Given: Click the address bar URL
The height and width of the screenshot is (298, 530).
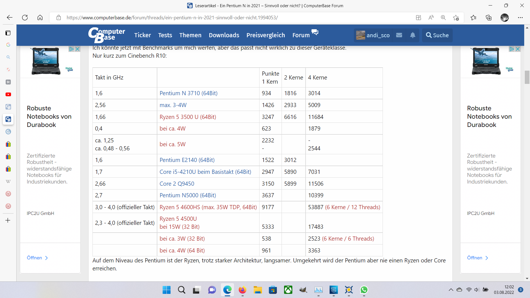Looking at the screenshot, I should [172, 18].
